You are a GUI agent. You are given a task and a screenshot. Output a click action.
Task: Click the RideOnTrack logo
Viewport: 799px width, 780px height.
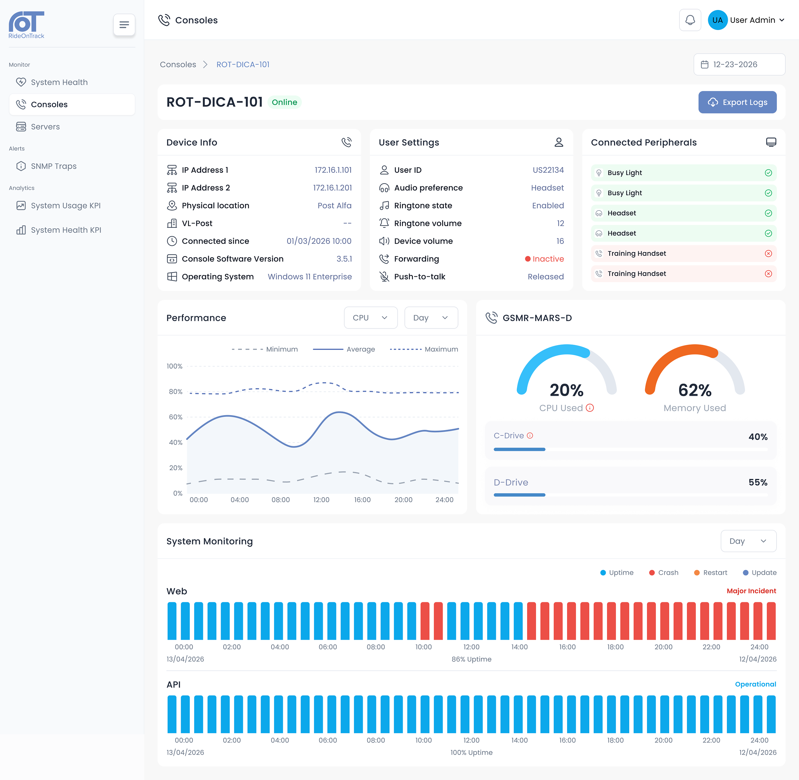[x=26, y=25]
